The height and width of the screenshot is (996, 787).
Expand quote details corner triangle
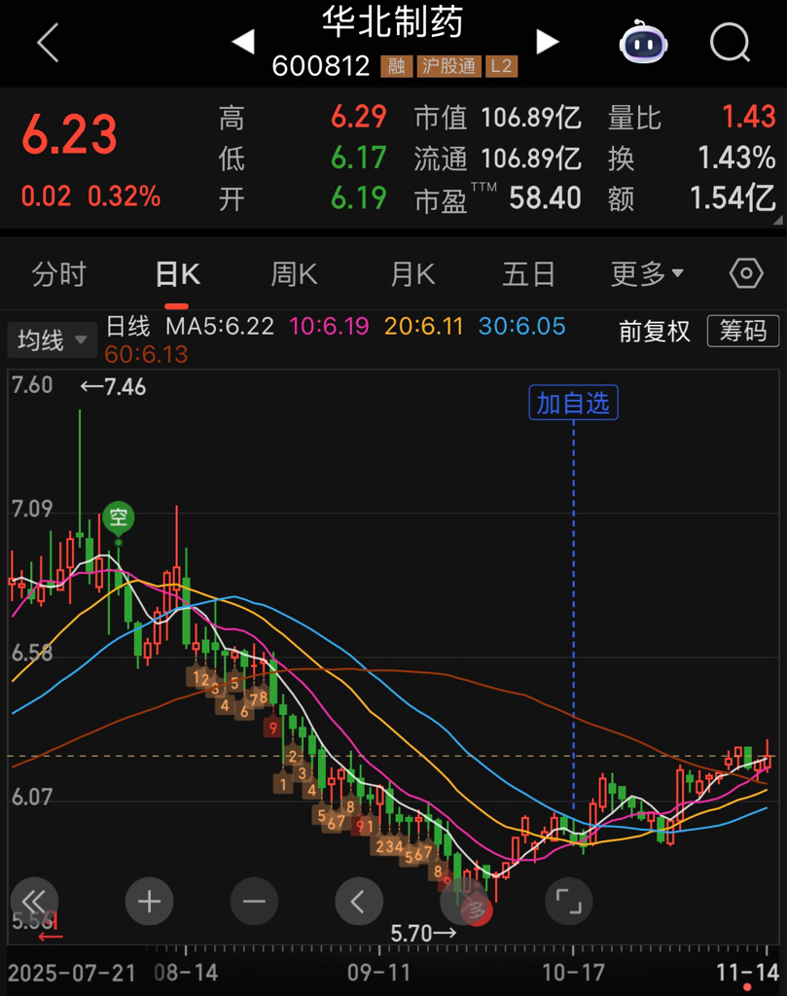coord(778,220)
